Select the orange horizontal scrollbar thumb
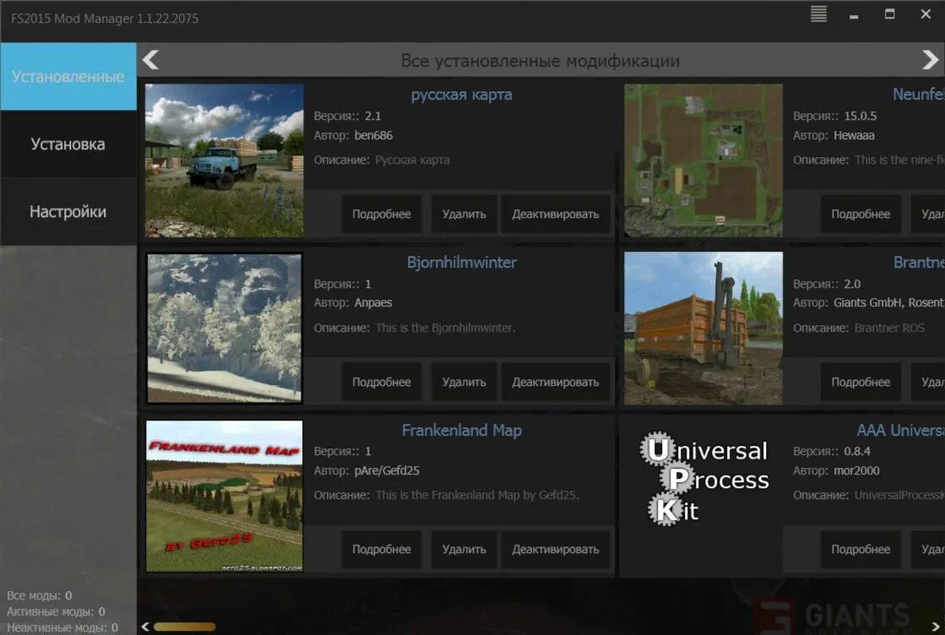This screenshot has width=945, height=635. point(184,627)
